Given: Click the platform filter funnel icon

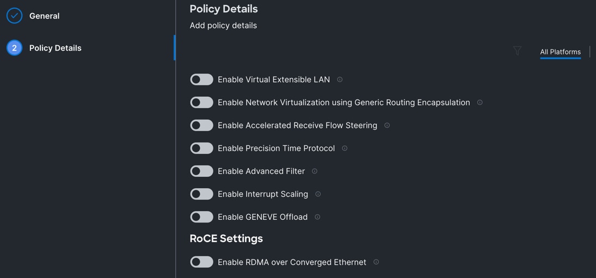Looking at the screenshot, I should (517, 51).
